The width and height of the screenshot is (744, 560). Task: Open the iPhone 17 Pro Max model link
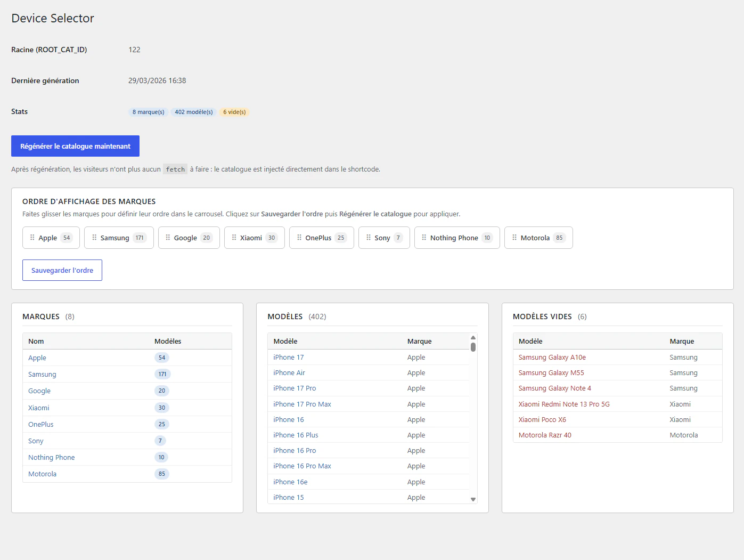(302, 404)
